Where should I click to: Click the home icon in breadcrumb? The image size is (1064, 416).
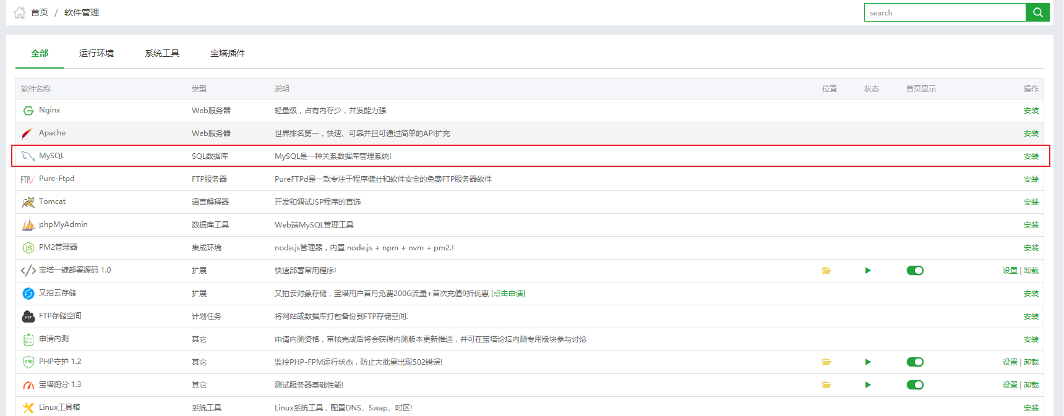pyautogui.click(x=20, y=12)
